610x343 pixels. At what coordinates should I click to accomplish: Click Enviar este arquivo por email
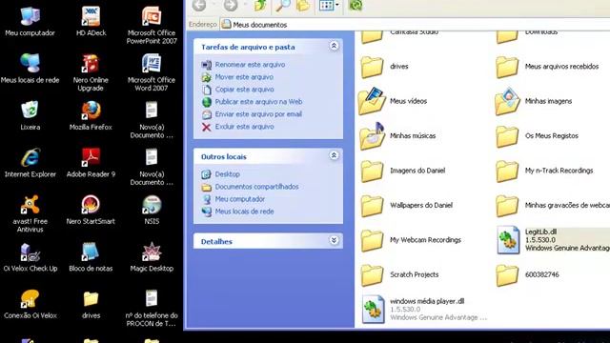(258, 114)
